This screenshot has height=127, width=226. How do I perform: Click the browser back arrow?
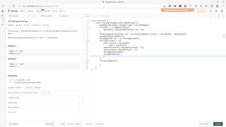[x=3, y=6]
